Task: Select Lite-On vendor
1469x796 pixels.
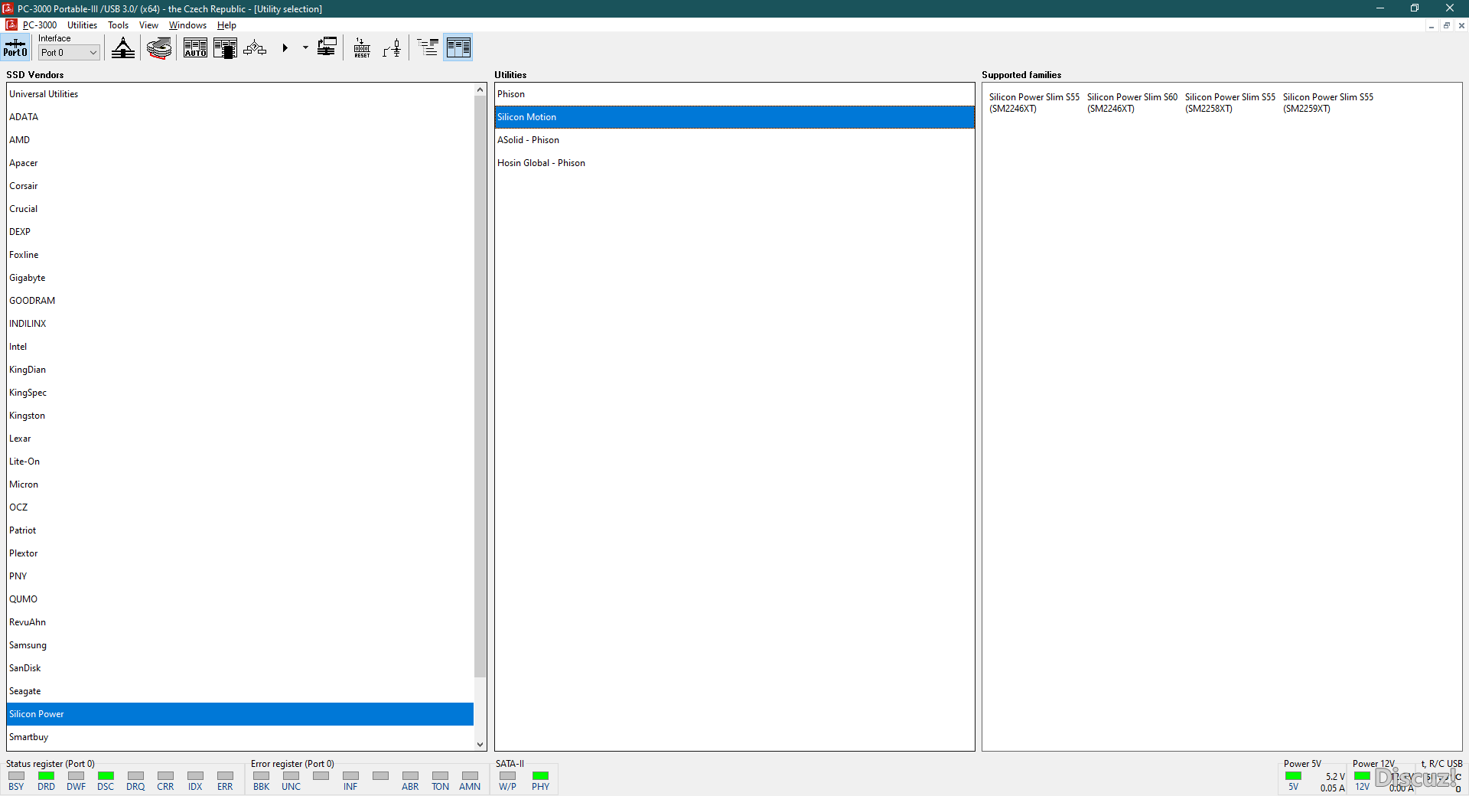Action: pos(240,462)
